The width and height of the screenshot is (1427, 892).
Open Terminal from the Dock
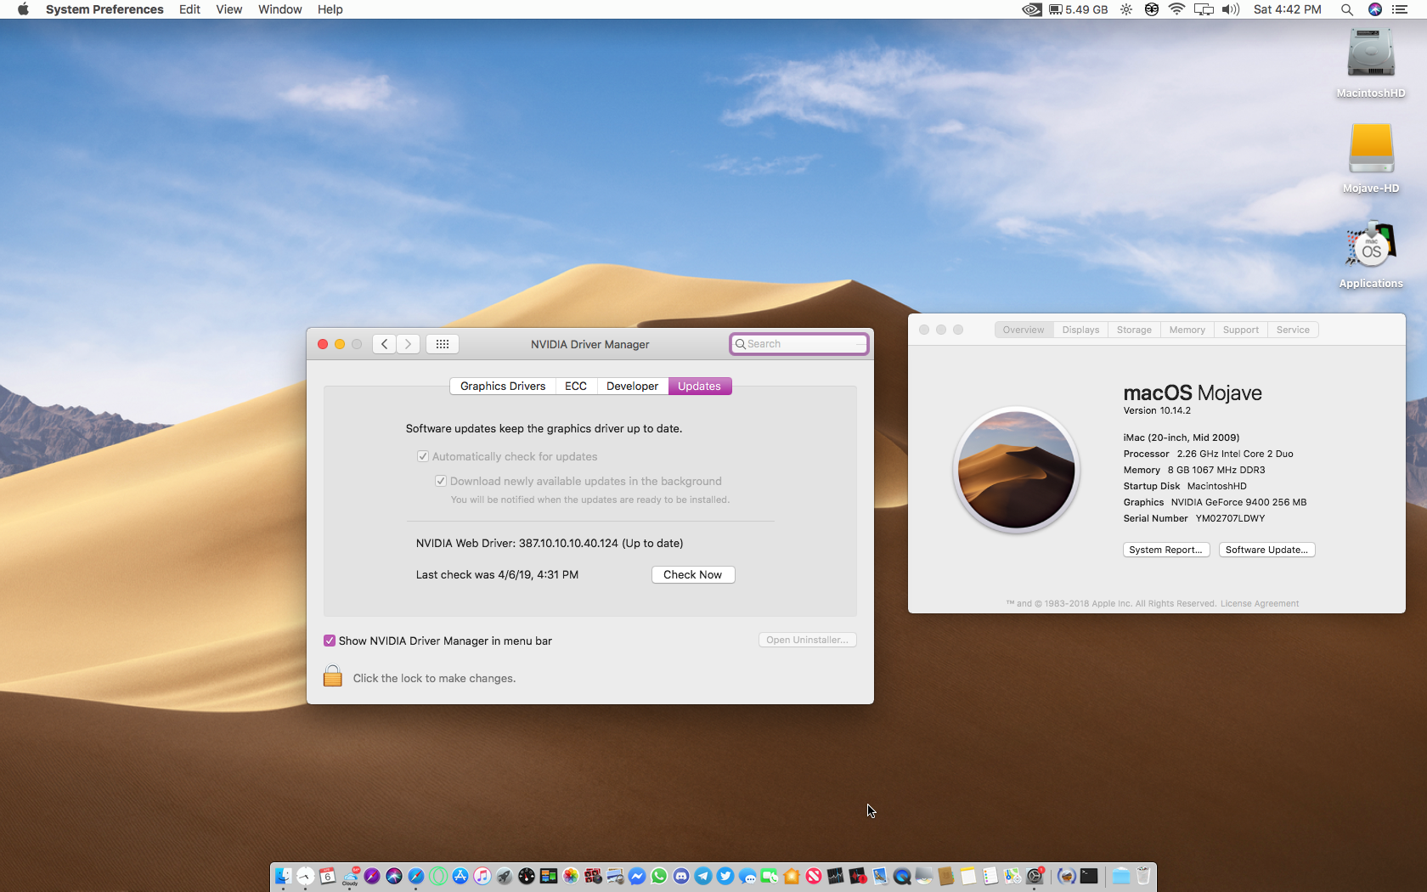tap(1089, 876)
